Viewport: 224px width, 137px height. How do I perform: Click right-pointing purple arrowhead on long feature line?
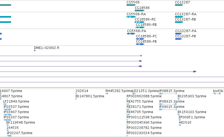[x=195, y=72]
